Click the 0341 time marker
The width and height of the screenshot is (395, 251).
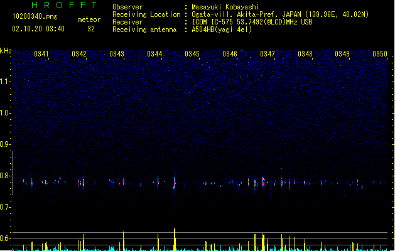pos(41,53)
